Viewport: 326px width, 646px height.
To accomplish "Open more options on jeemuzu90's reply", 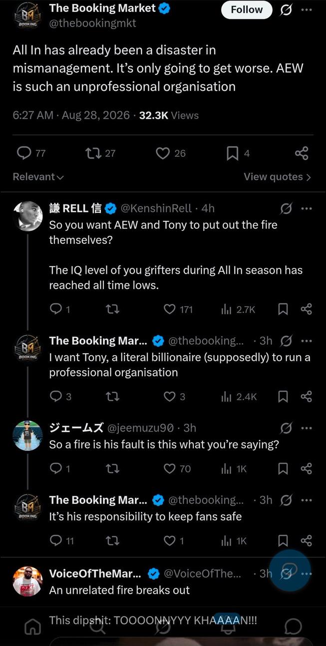I will (307, 428).
